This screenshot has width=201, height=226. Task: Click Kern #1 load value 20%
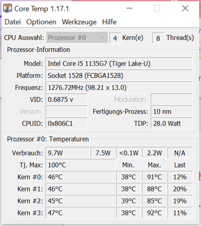point(180,189)
